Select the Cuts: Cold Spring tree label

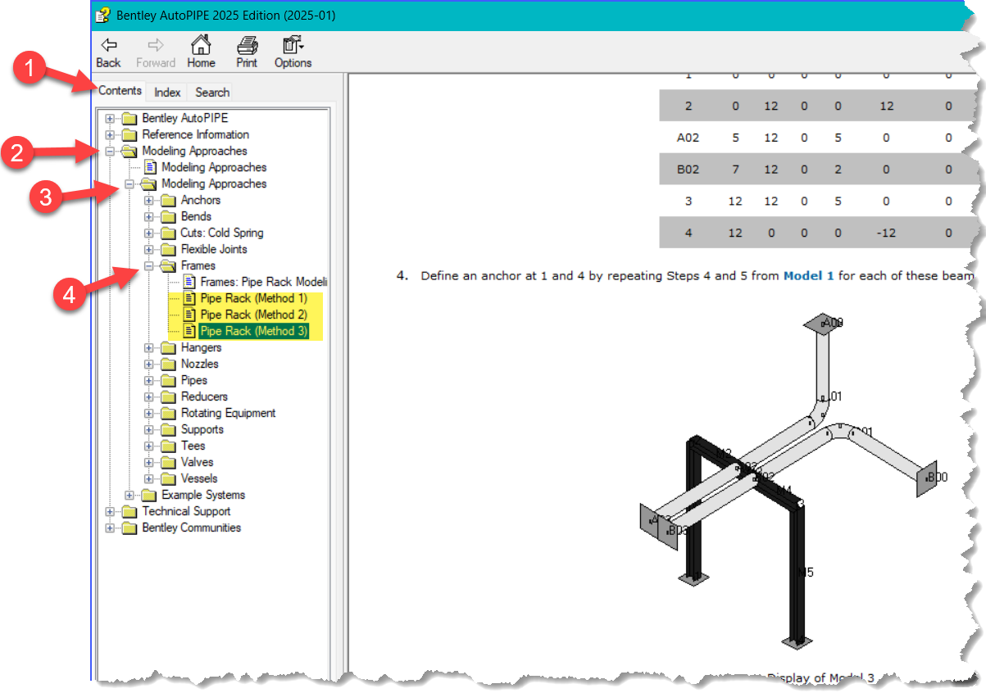click(222, 233)
